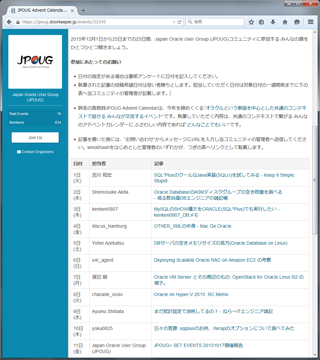
Task: Select the author name kenken0807
Action: 105,209
